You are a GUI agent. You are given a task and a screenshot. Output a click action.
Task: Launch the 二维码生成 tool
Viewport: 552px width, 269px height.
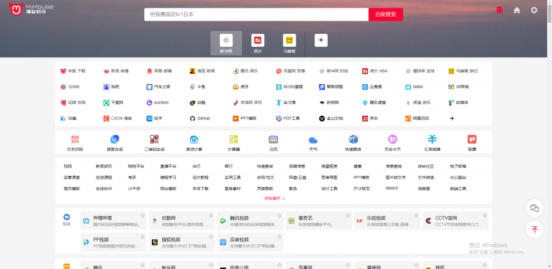click(x=154, y=143)
